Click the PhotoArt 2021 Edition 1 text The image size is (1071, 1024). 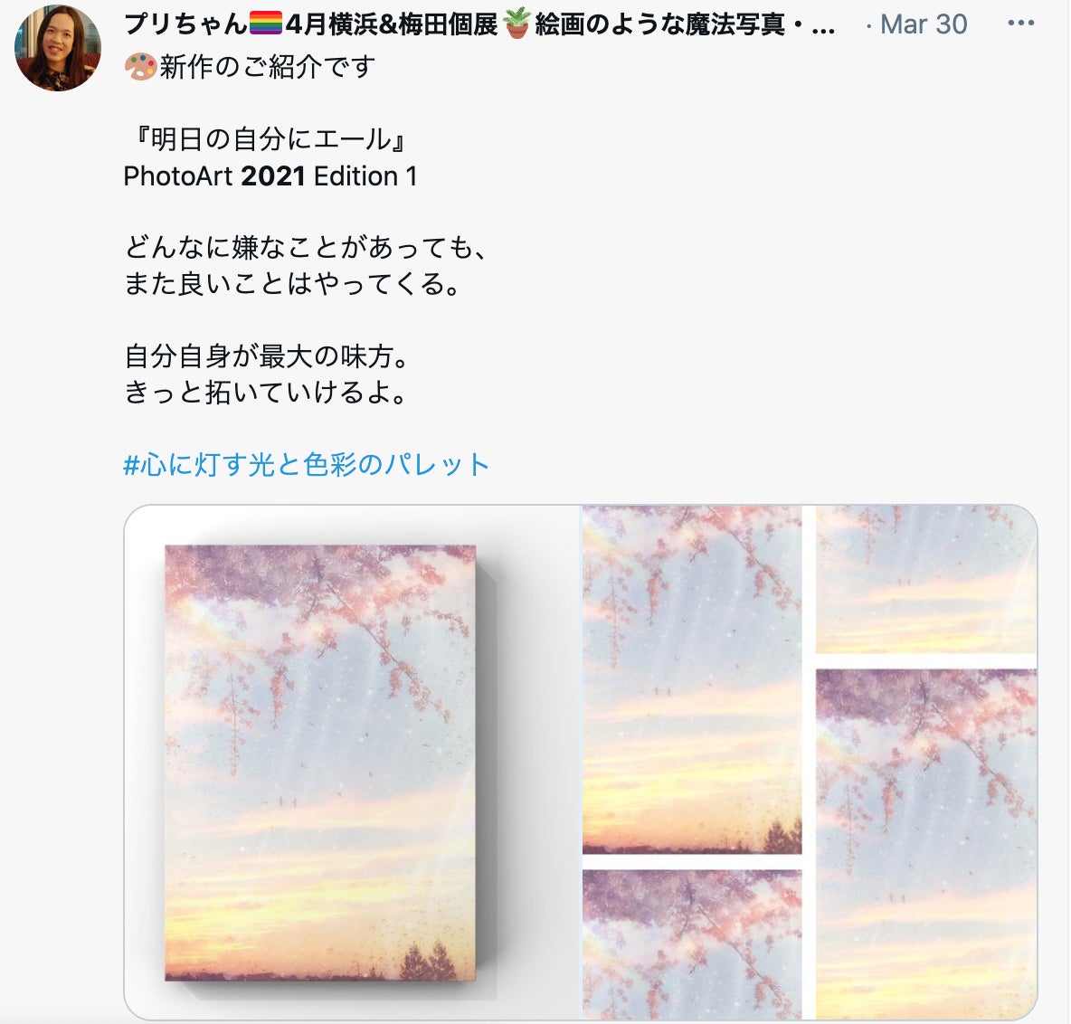point(270,176)
